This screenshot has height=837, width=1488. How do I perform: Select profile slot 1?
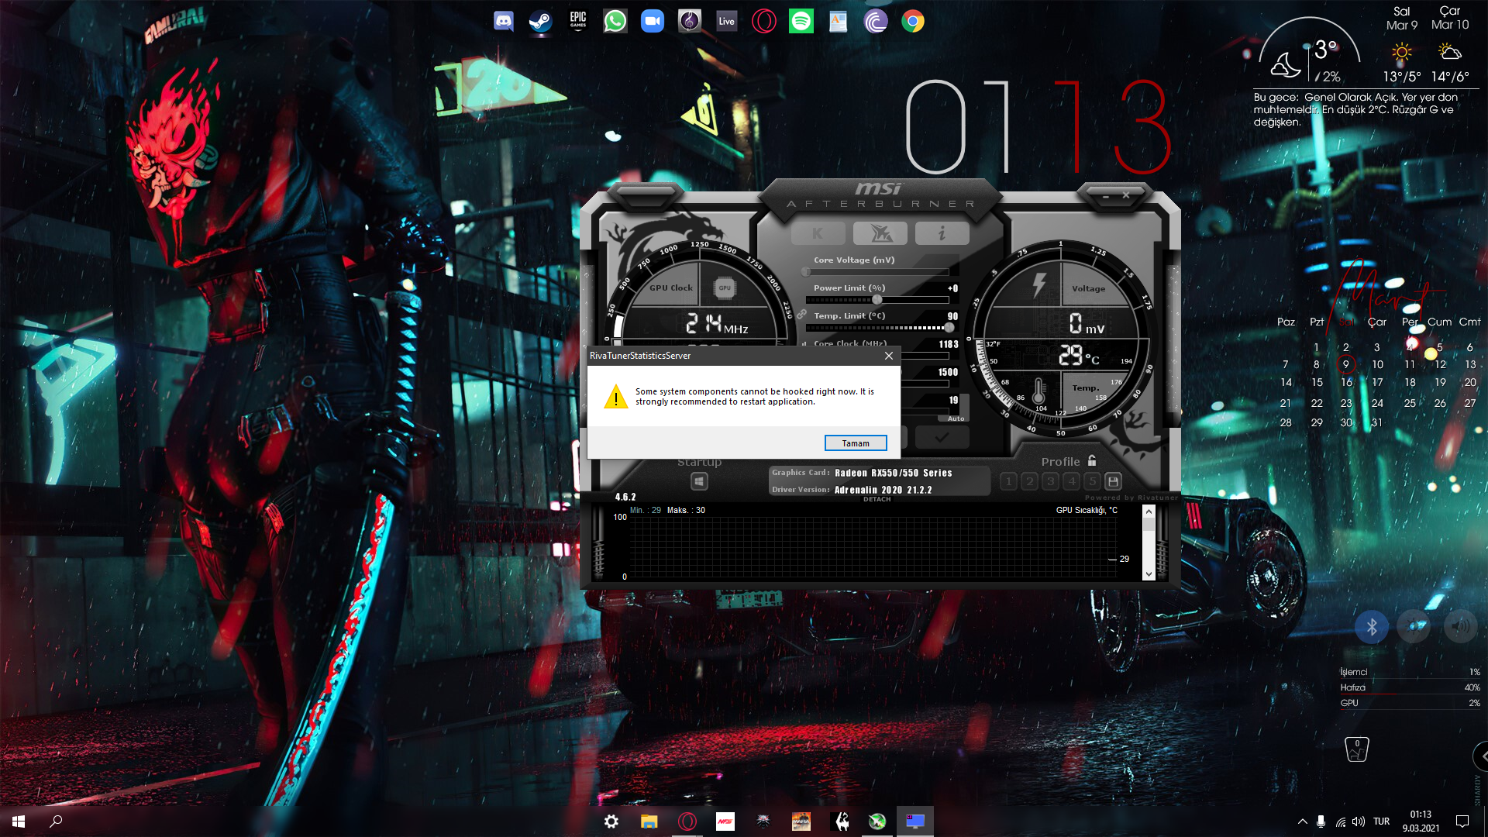(1008, 481)
